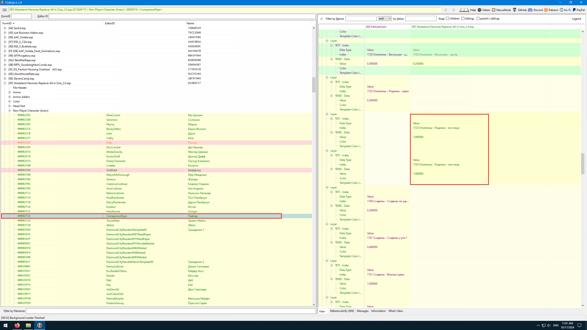Image resolution: width=587 pixels, height=330 pixels.
Task: Switch to the Referenced By (809) tab
Action: pyautogui.click(x=342, y=311)
